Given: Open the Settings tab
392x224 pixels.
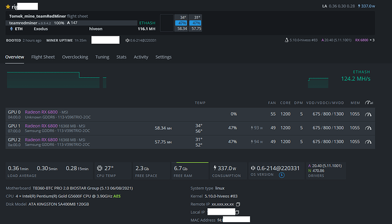Looking at the screenshot, I should tap(163, 57).
